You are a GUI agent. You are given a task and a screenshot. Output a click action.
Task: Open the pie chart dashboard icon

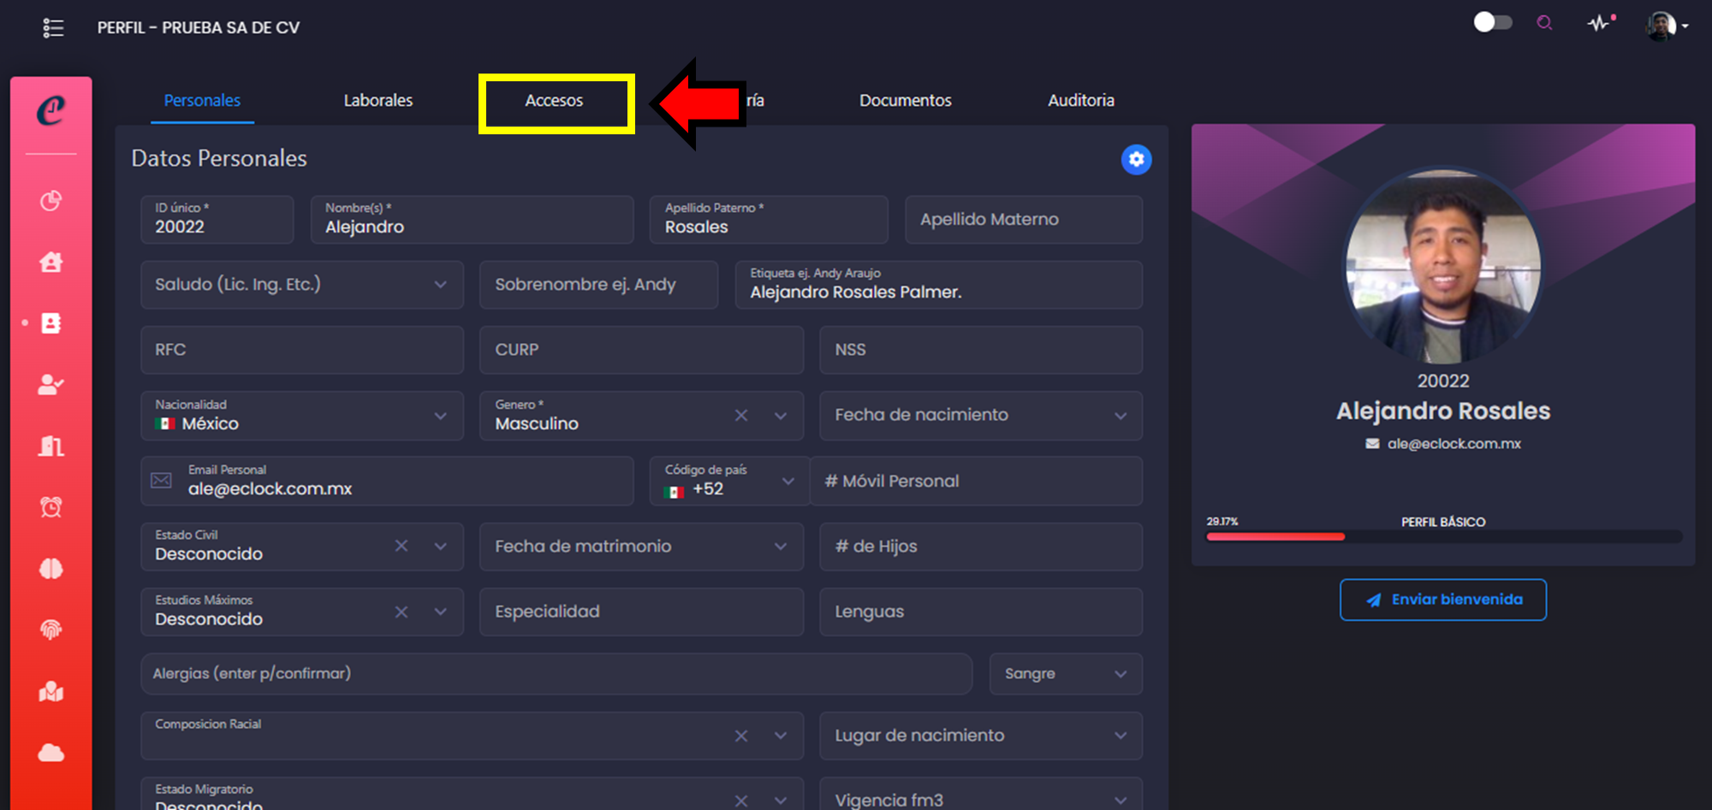coord(51,201)
